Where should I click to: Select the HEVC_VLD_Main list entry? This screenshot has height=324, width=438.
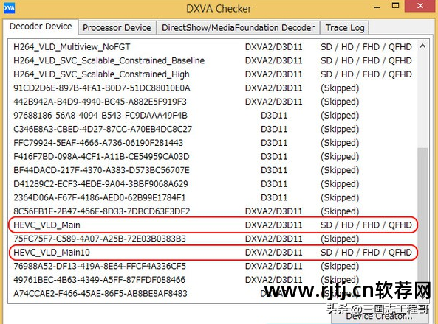pyautogui.click(x=213, y=225)
